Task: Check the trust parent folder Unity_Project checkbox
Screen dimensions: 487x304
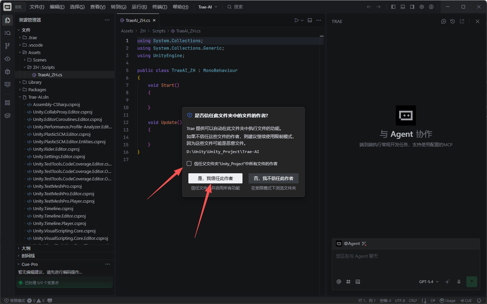Action: tap(189, 164)
